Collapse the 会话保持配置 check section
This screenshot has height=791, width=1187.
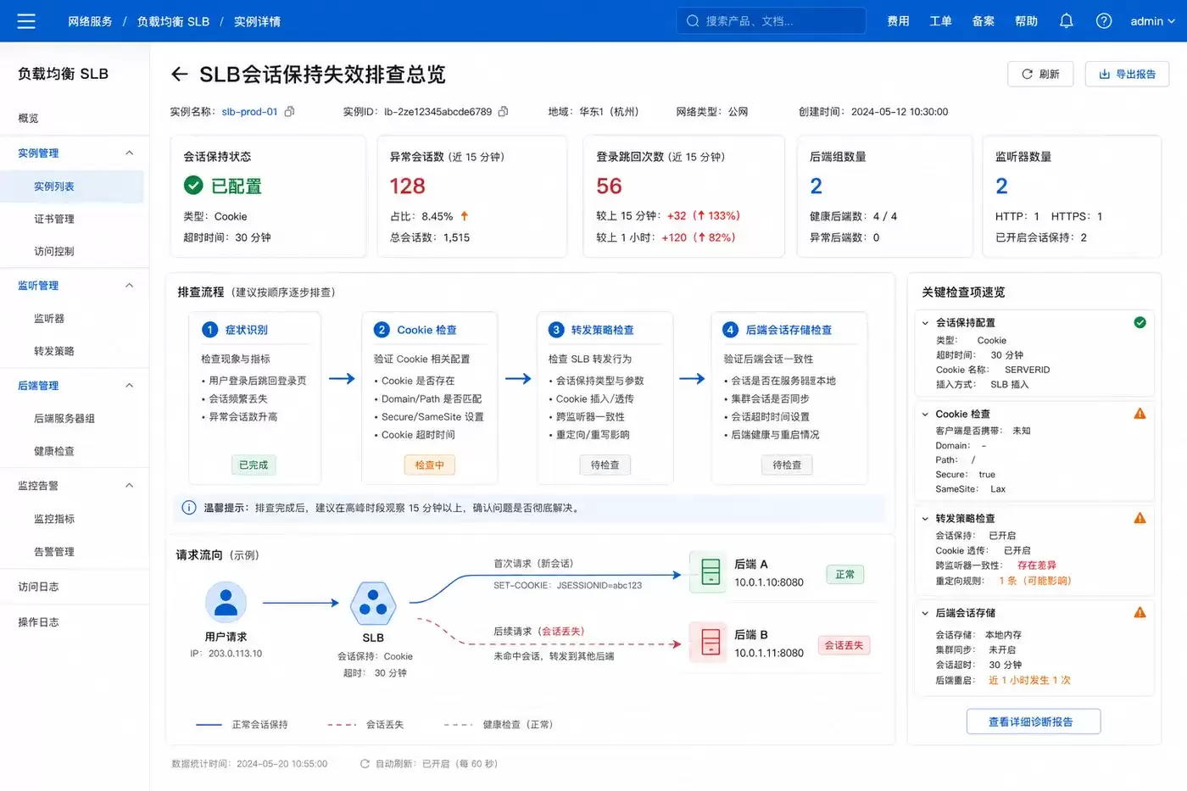click(x=925, y=323)
